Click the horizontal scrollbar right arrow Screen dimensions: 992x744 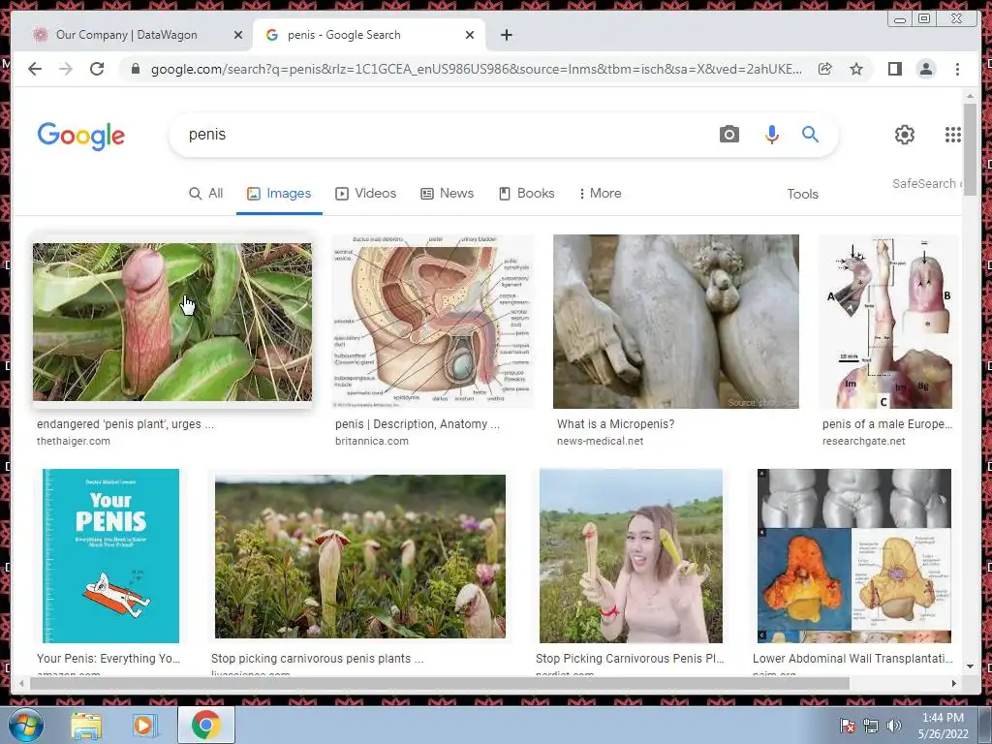[954, 683]
